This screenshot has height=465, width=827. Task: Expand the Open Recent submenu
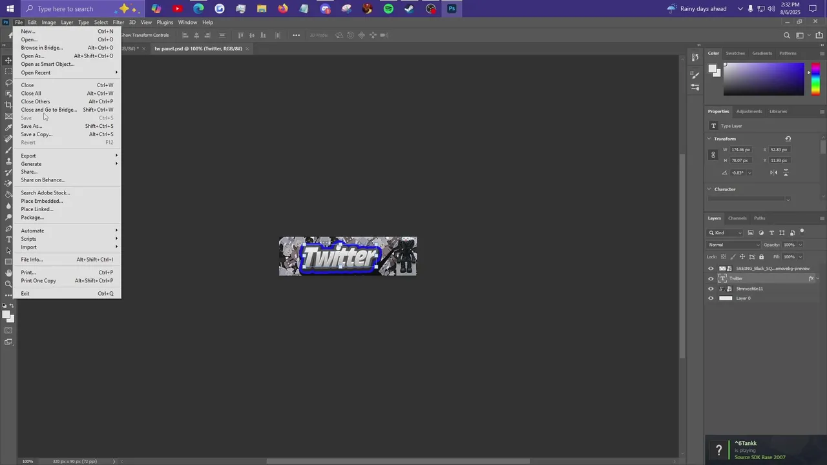(68, 72)
